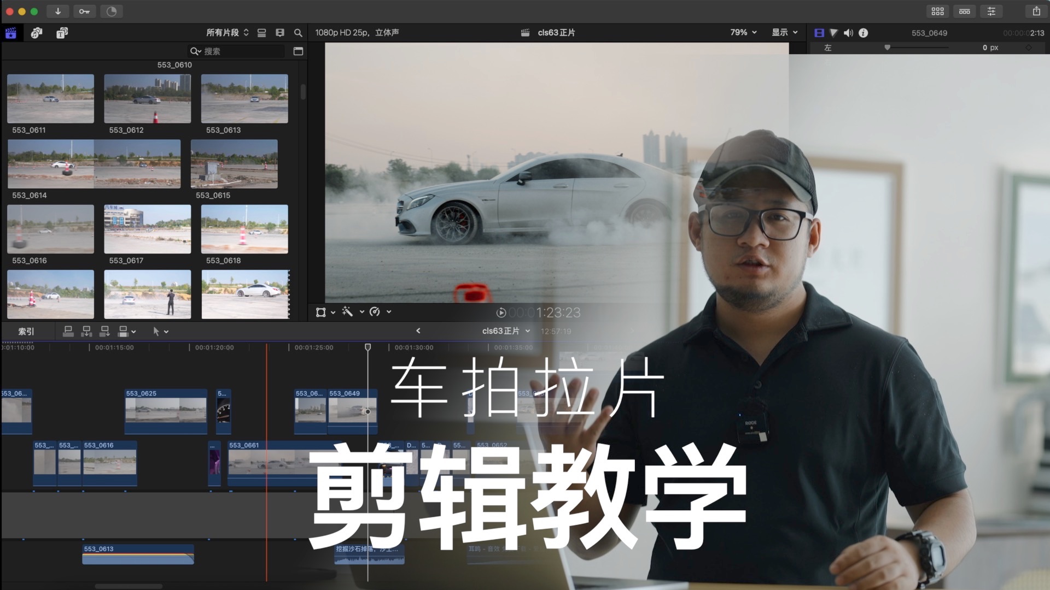
Task: Switch browser to list view icon
Action: tap(262, 33)
